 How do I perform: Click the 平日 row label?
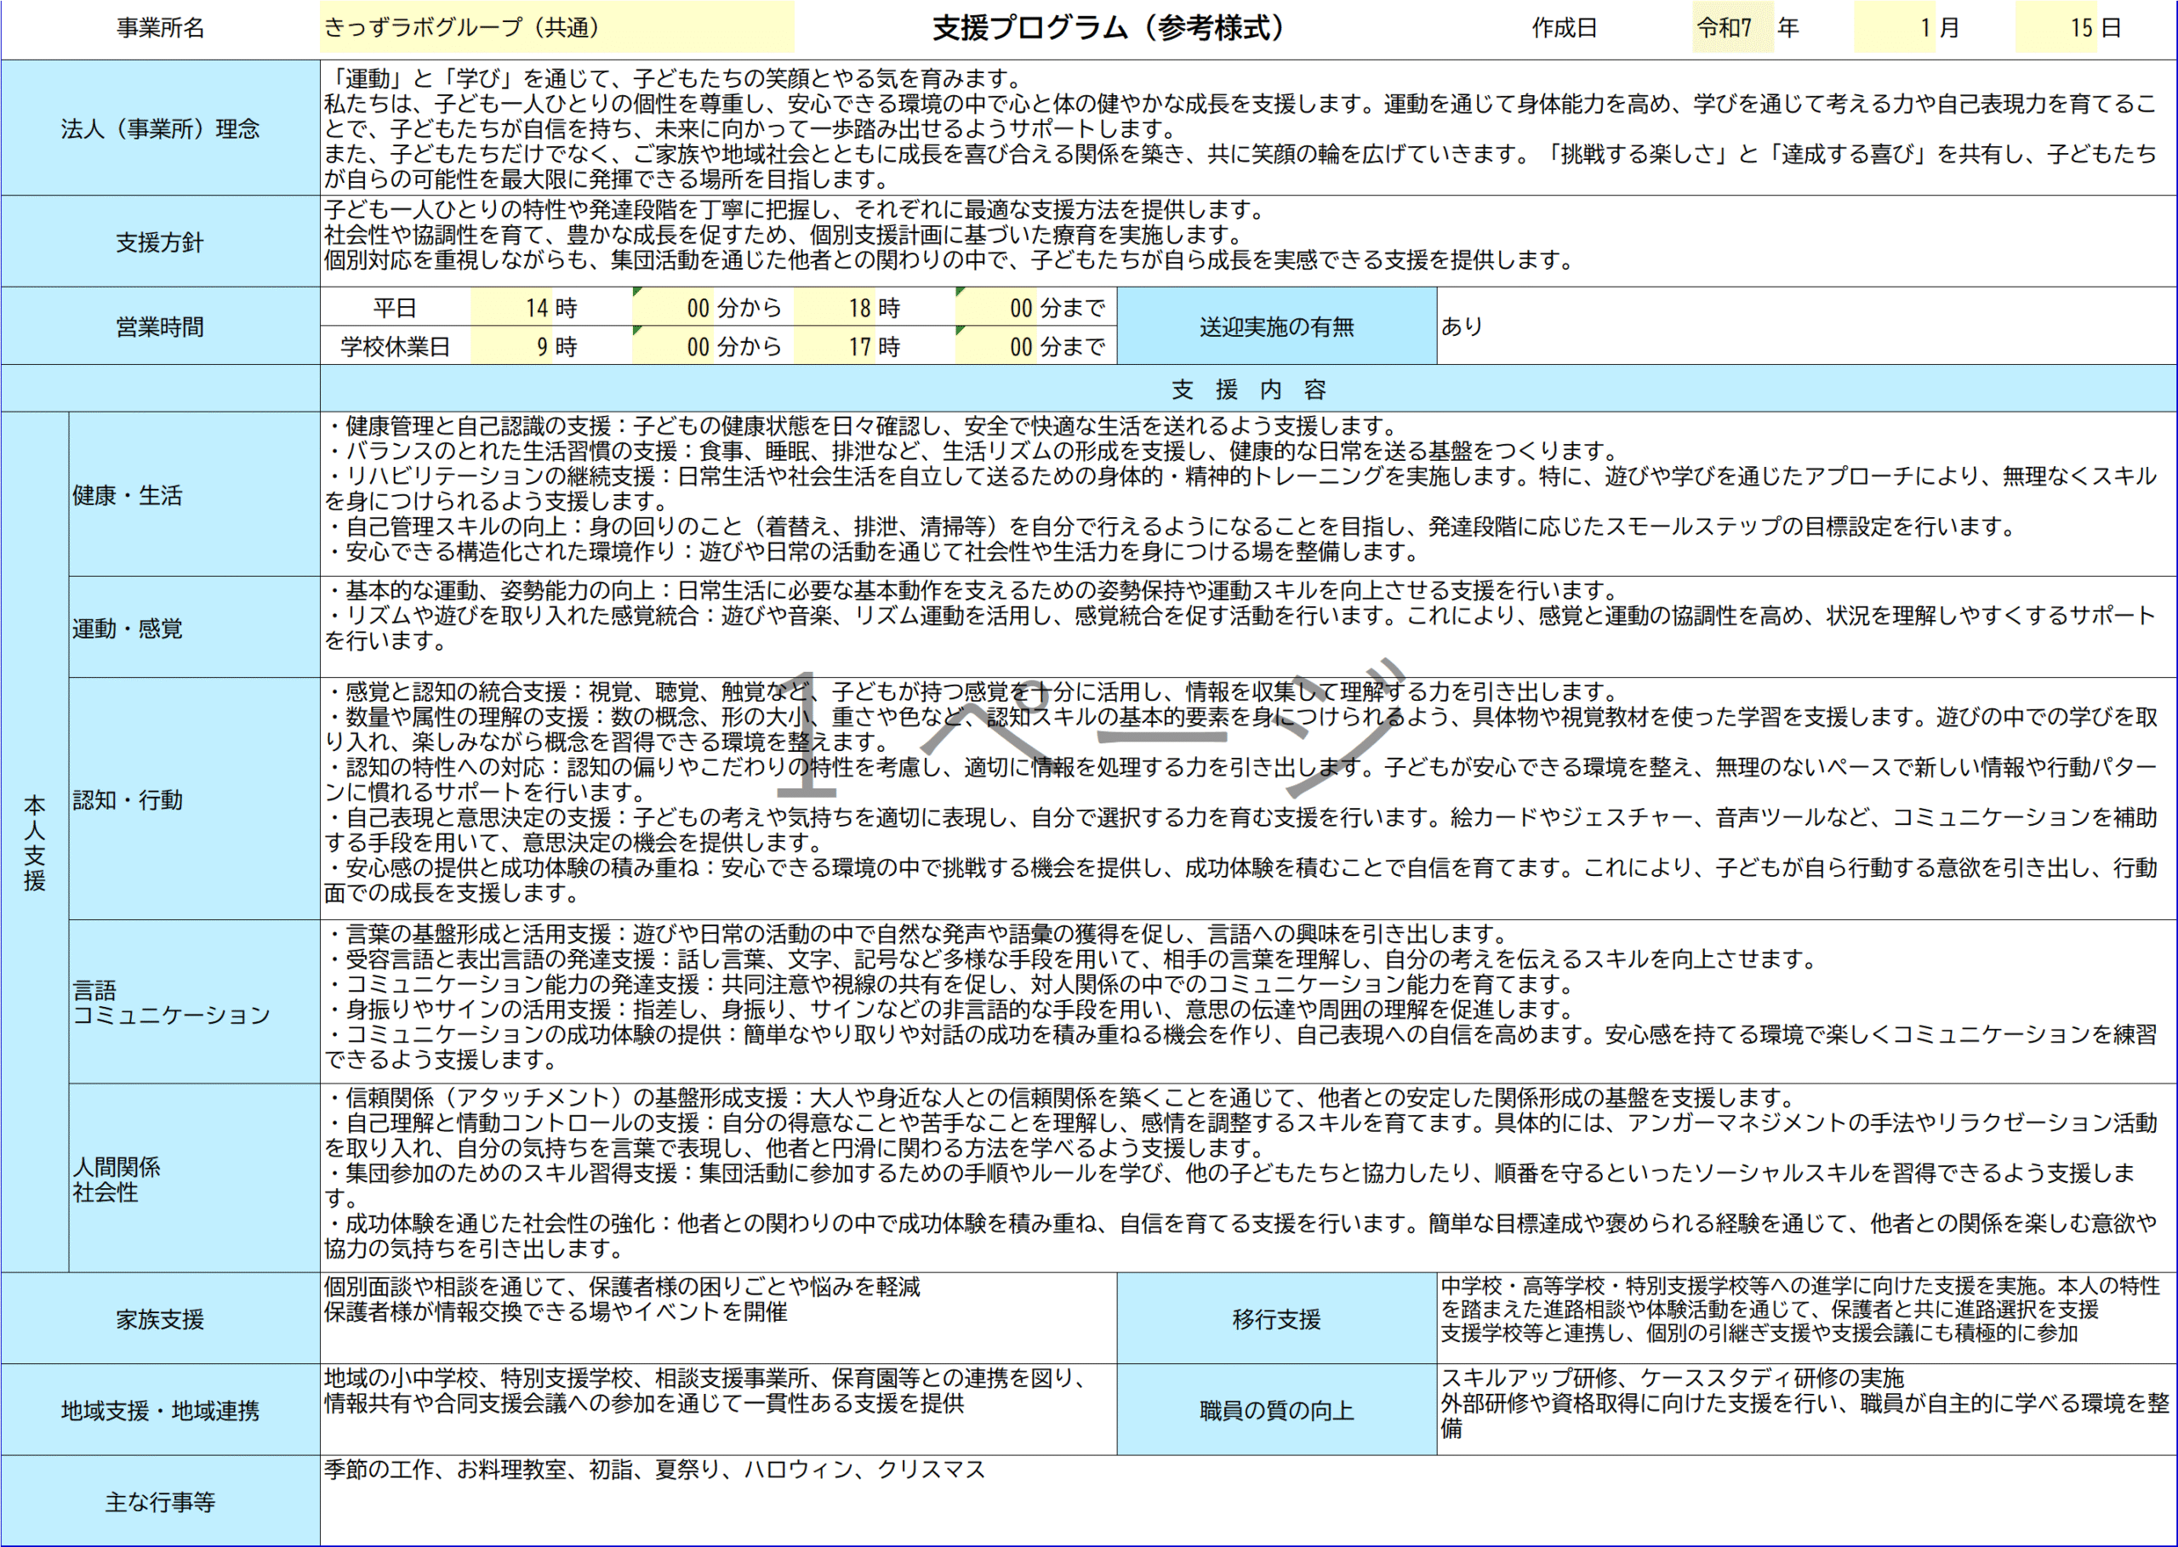[x=396, y=308]
